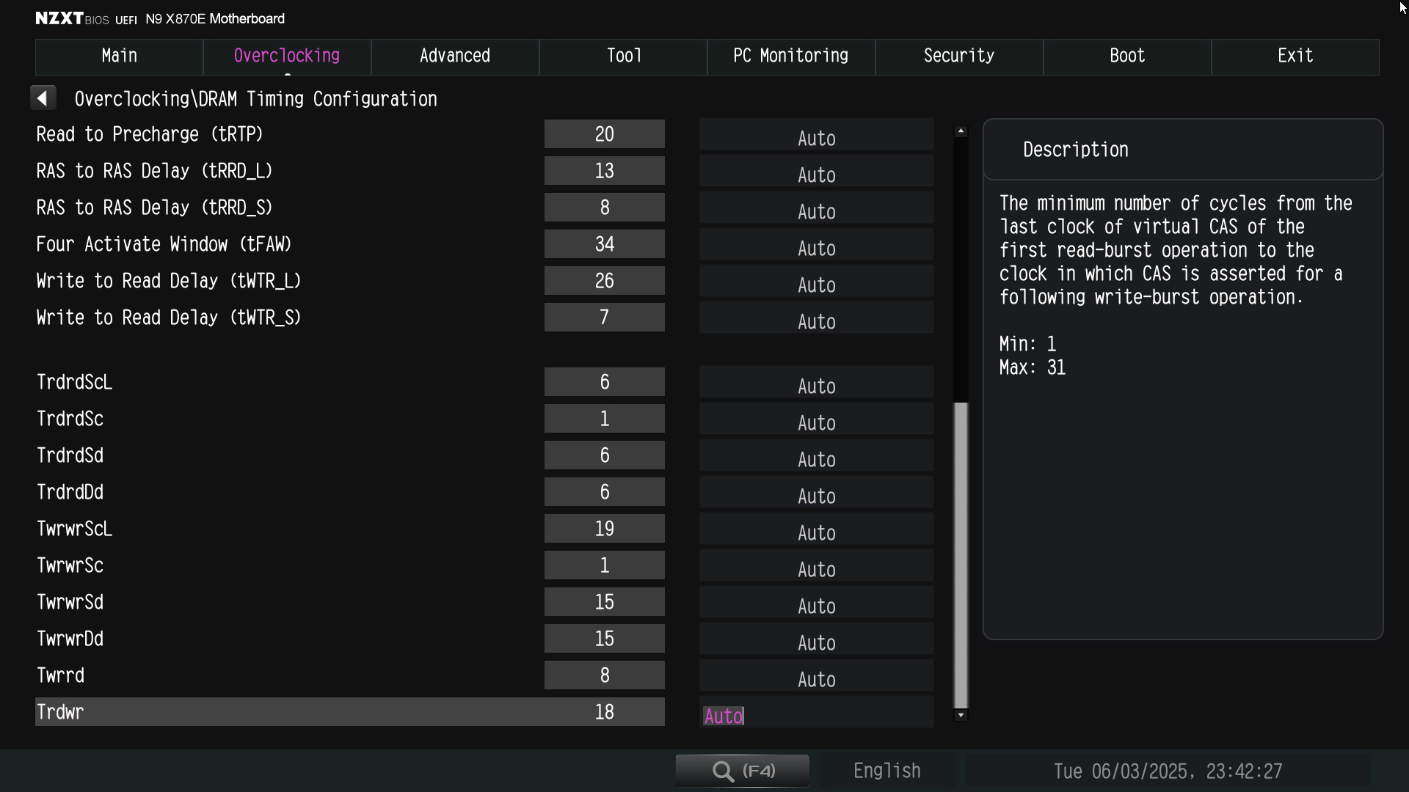The height and width of the screenshot is (792, 1409).
Task: Go to the Exit tab
Action: (1295, 56)
